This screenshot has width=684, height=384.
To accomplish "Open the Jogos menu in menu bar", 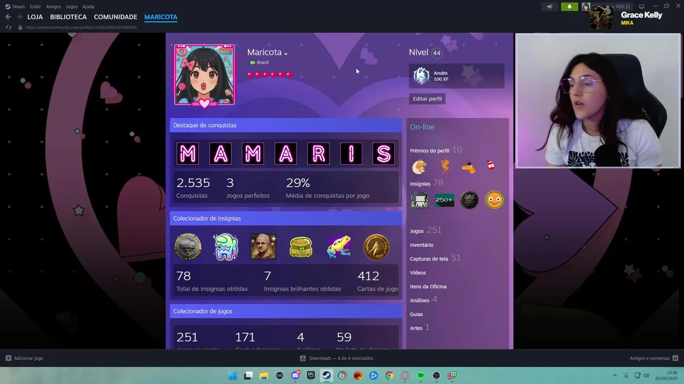I will [72, 6].
